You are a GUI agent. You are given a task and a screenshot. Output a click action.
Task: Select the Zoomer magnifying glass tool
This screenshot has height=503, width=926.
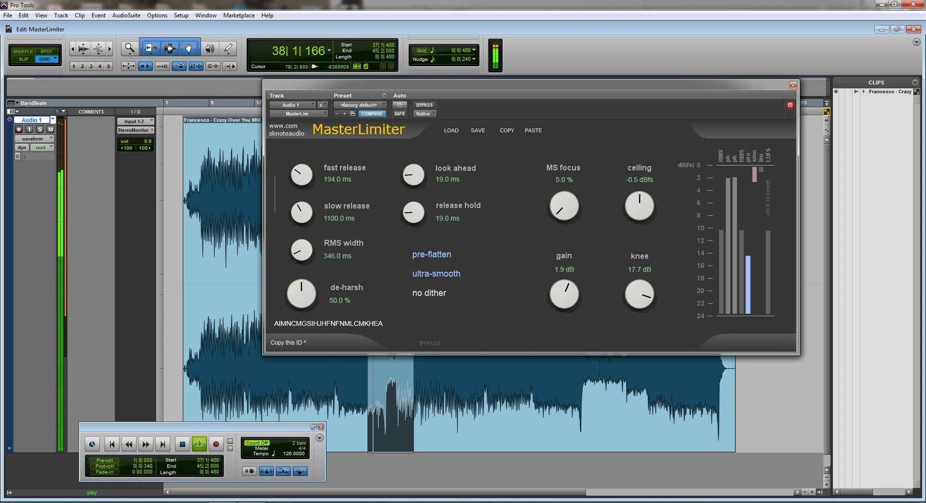tap(129, 48)
